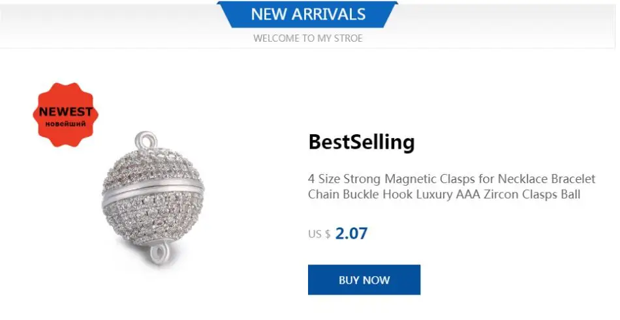620x320 pixels.
Task: Click the bold NEWEST word inside the badge
Action: [66, 111]
